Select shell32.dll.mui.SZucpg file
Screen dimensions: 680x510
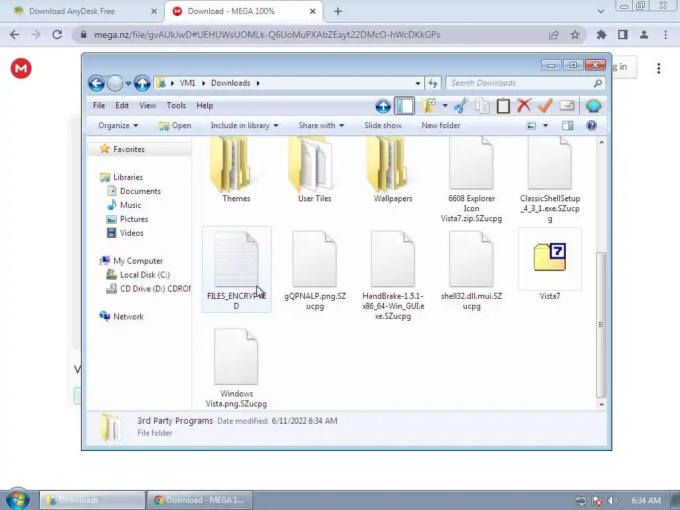(471, 270)
